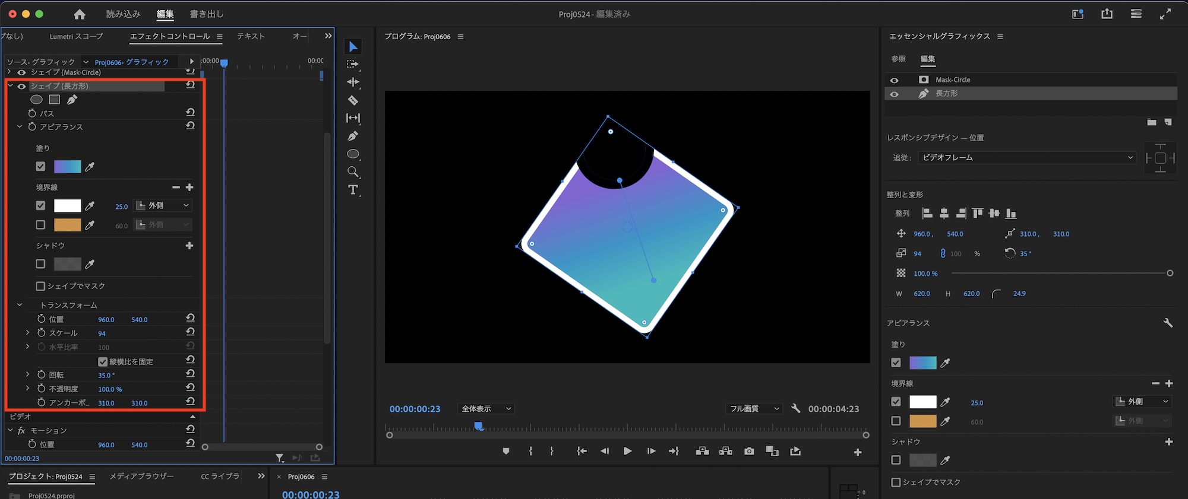The image size is (1188, 499).
Task: Click the rotation value 35.0 field
Action: (x=106, y=375)
